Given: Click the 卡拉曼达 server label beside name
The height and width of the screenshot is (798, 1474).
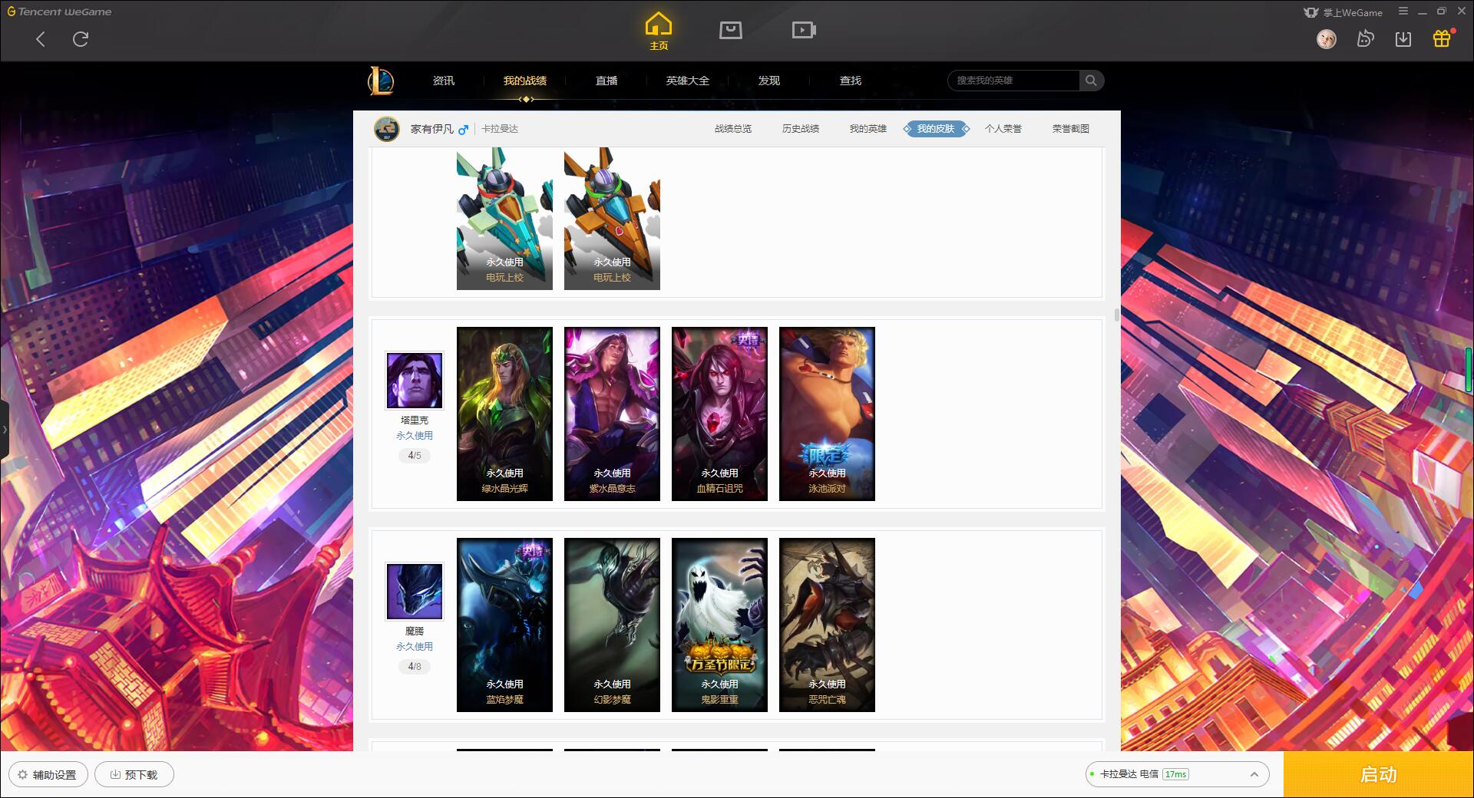Looking at the screenshot, I should coord(500,129).
